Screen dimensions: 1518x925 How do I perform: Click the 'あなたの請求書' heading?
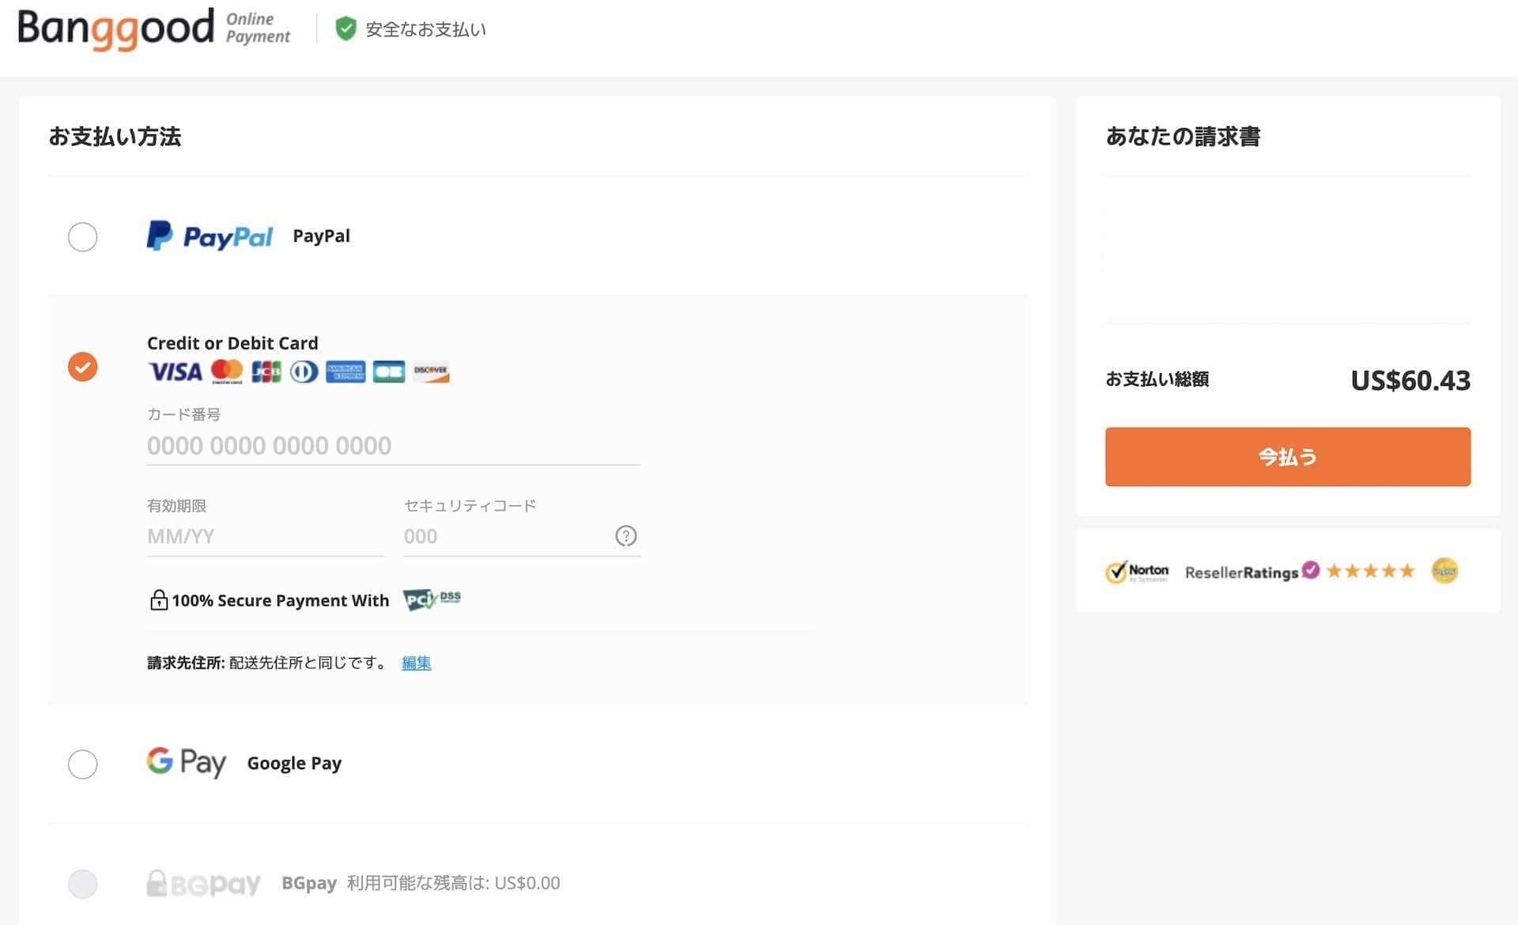pos(1183,137)
